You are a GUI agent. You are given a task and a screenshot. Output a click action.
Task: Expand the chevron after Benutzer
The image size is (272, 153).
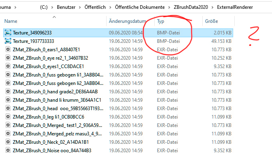point(80,7)
